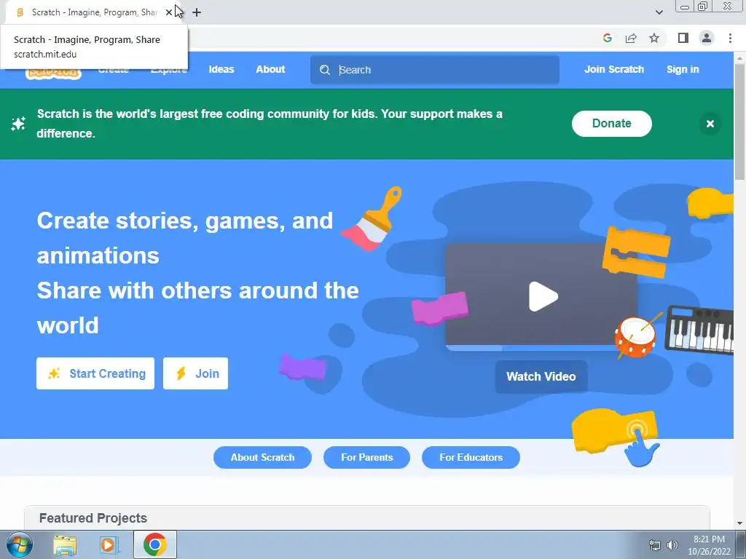This screenshot has height=559, width=746.
Task: Open the volume tray icon
Action: point(672,545)
